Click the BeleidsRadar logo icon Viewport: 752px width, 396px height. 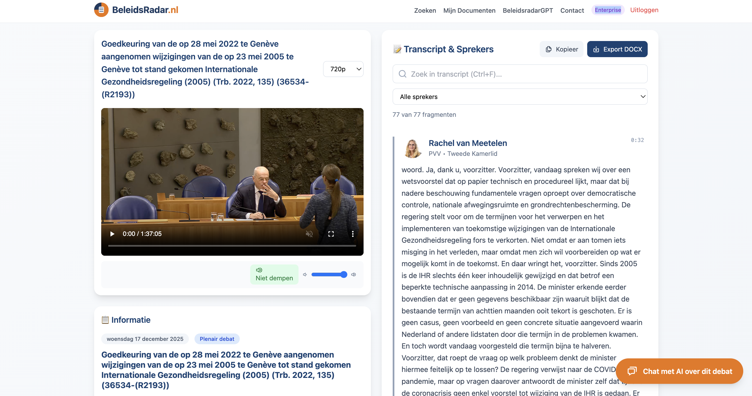pos(101,9)
